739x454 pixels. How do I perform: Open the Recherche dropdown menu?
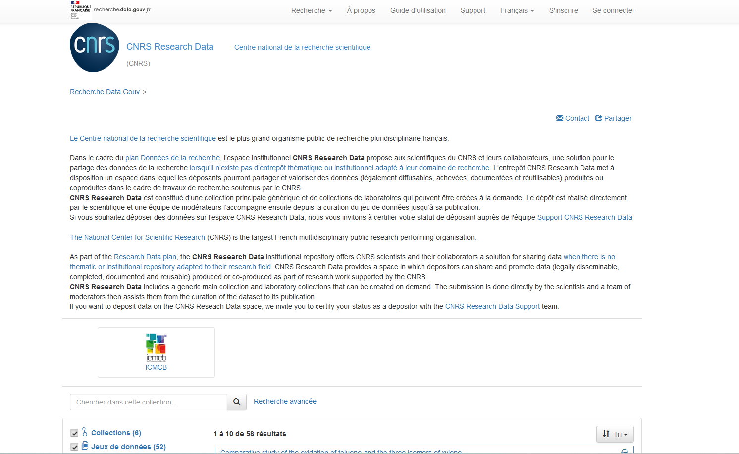click(x=311, y=10)
